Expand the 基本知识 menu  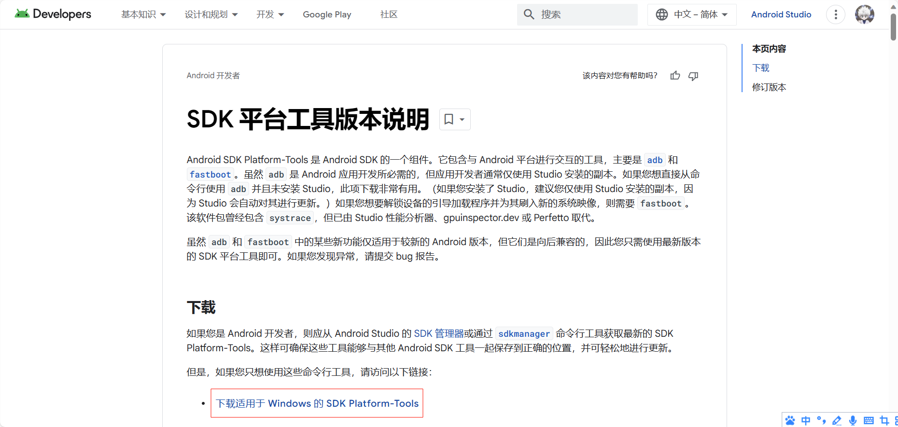coord(143,14)
